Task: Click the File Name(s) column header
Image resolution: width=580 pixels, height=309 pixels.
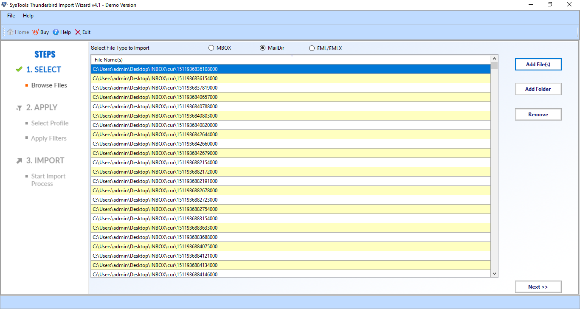Action: click(x=291, y=60)
